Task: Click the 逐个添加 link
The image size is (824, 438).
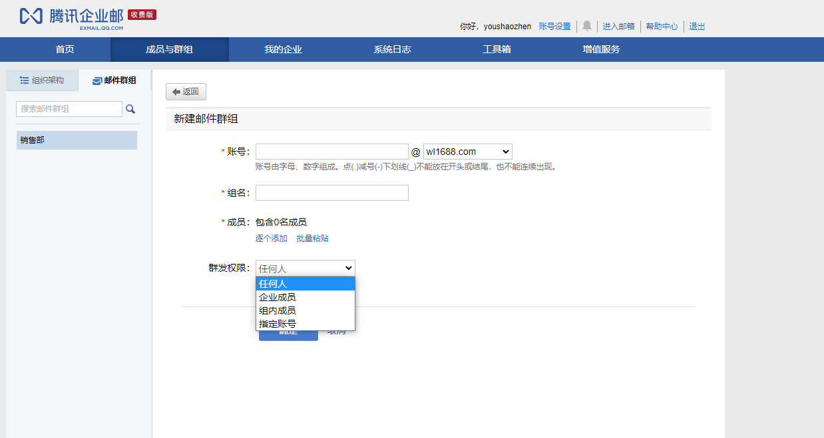Action: (x=271, y=239)
